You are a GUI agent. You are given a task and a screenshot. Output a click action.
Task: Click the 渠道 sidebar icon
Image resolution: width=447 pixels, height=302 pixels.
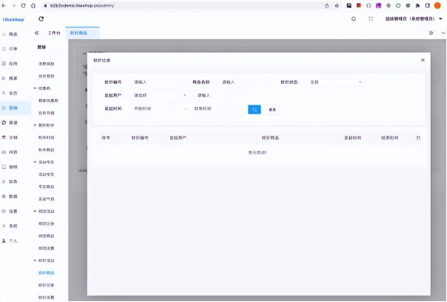[x=4, y=122]
